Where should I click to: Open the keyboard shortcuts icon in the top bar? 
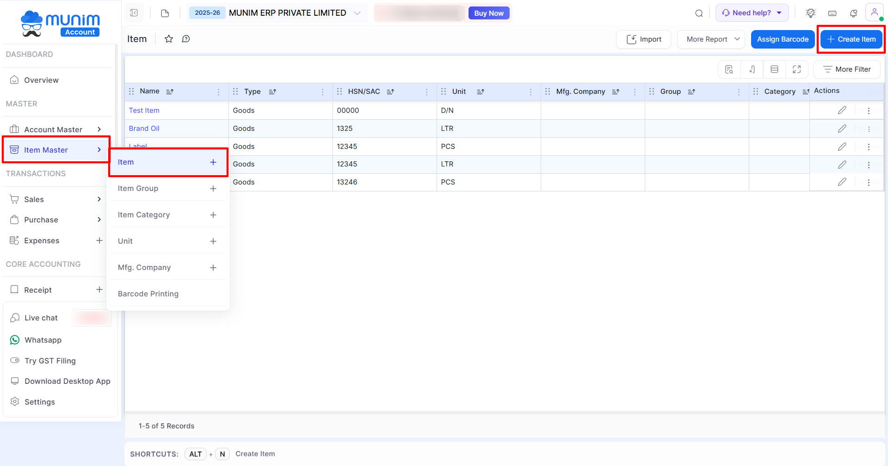pos(832,13)
